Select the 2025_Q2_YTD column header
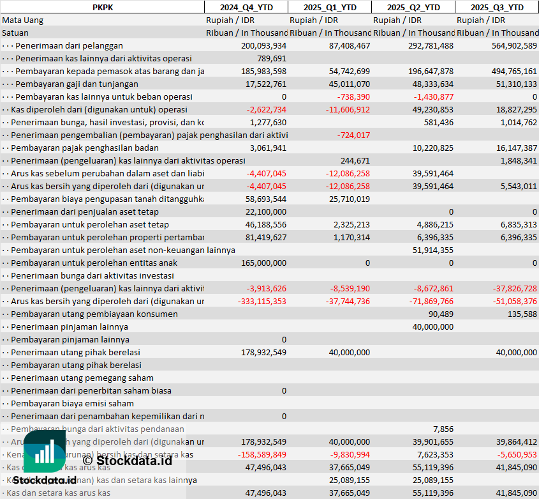The height and width of the screenshot is (499, 539). coord(413,7)
